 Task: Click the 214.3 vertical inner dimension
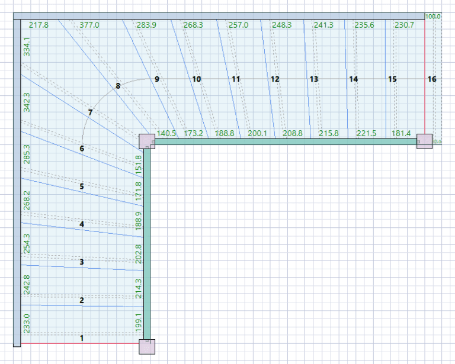[x=139, y=289]
